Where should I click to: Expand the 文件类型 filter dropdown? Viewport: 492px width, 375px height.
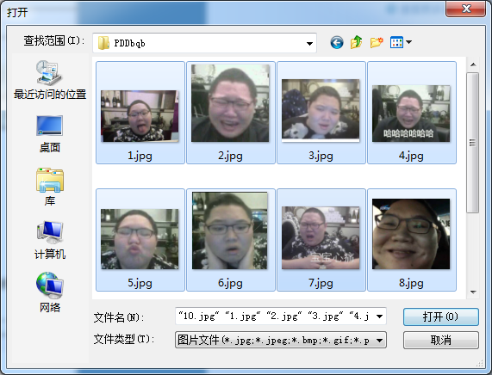pyautogui.click(x=379, y=341)
